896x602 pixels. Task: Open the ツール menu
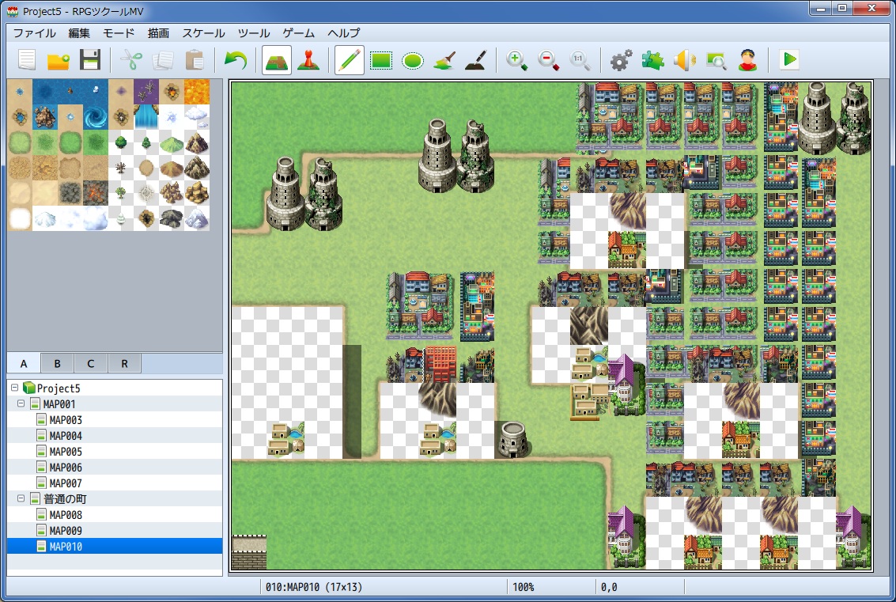(254, 33)
